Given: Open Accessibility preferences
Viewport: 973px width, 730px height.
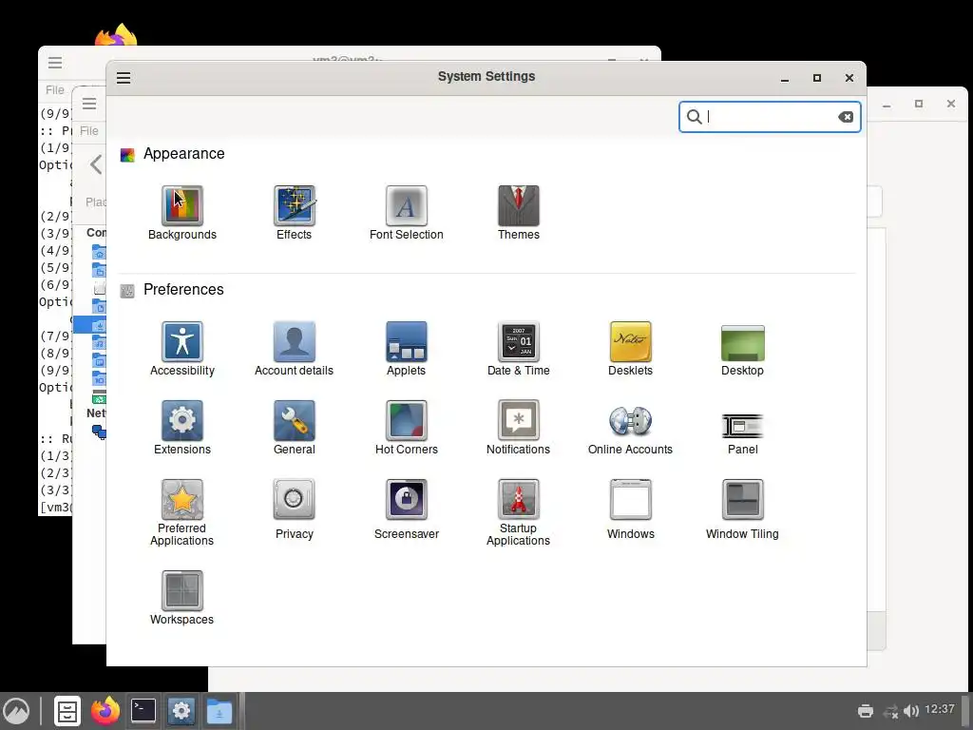Looking at the screenshot, I should 181,348.
